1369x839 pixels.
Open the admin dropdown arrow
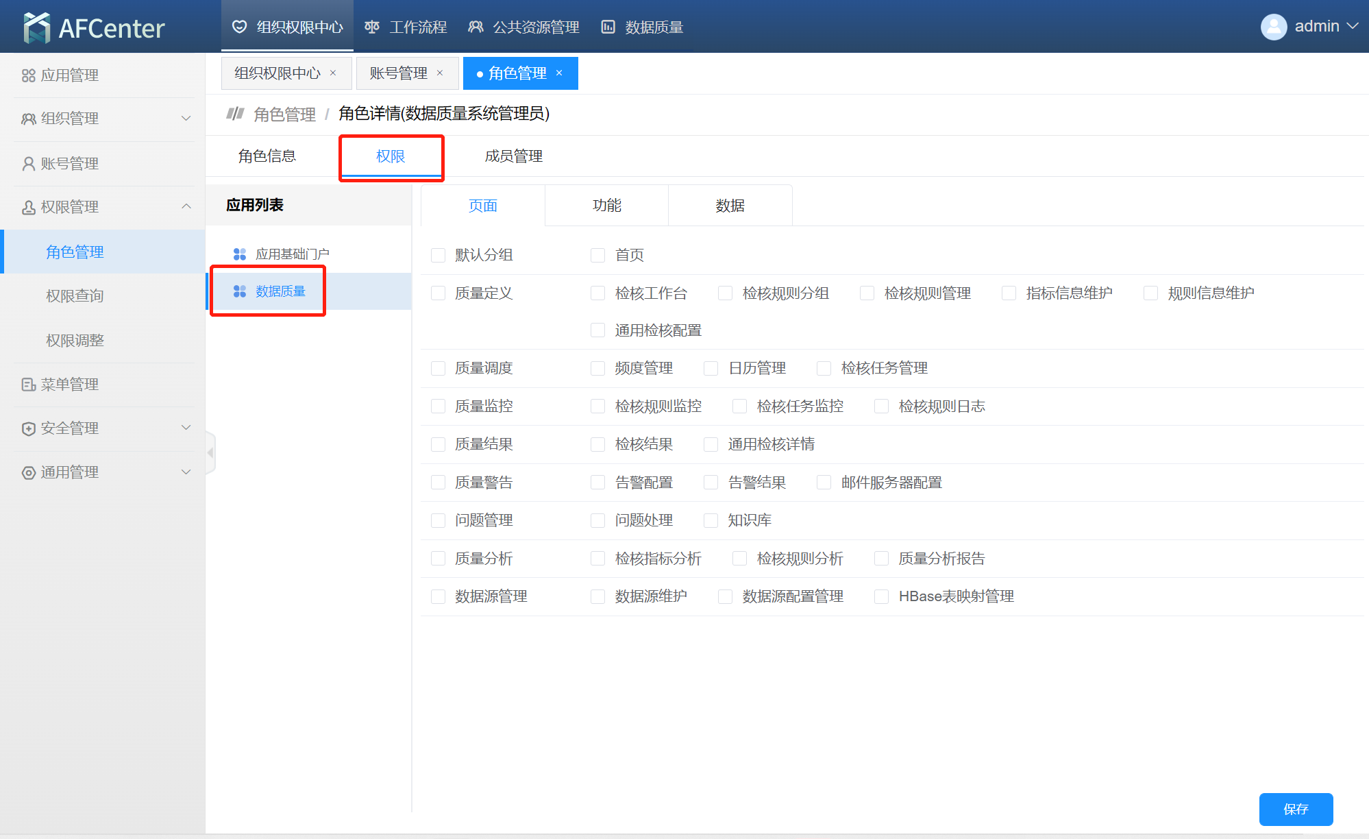click(1353, 26)
